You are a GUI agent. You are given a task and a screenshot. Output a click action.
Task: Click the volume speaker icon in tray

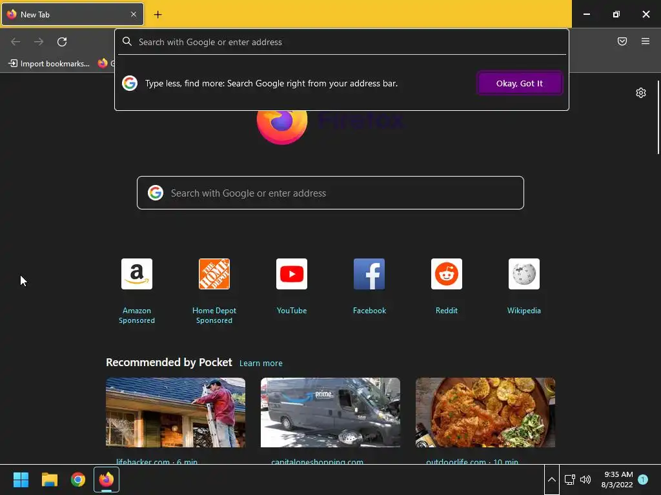[x=585, y=480]
